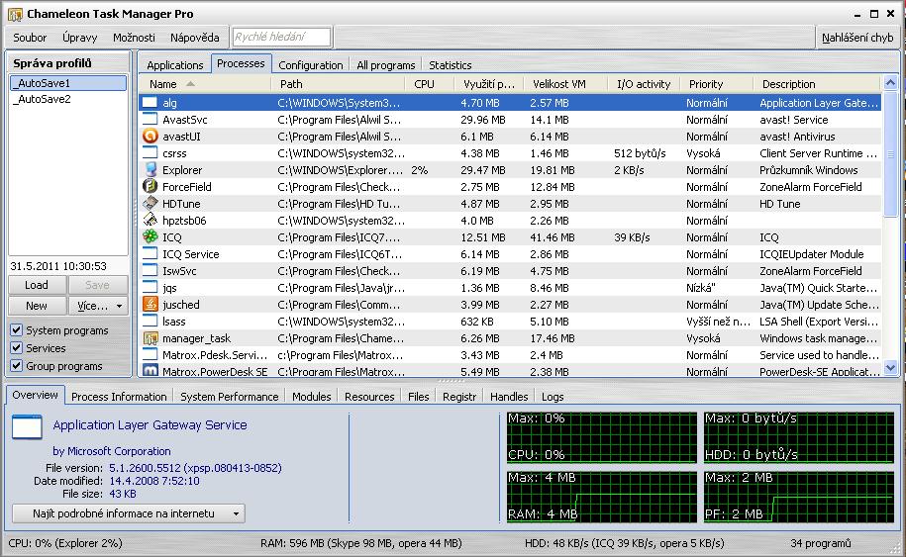
Task: Click the manager_task process icon
Action: click(151, 338)
